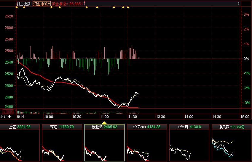The height and width of the screenshot is (162, 252).
Task: Click the 资金净流=-95.8851 value text
Action: 67,4
